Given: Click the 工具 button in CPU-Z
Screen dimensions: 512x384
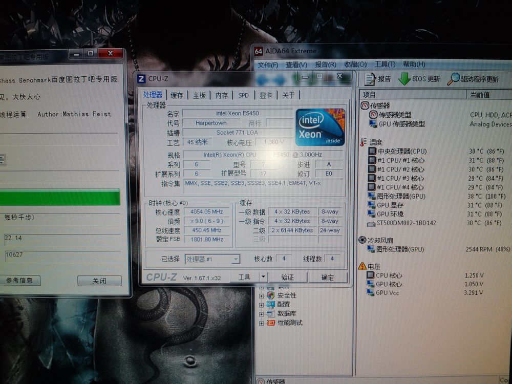Looking at the screenshot, I should point(245,277).
